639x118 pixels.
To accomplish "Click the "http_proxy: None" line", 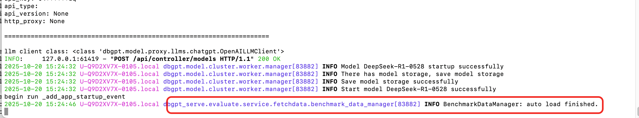I will pos(34,21).
